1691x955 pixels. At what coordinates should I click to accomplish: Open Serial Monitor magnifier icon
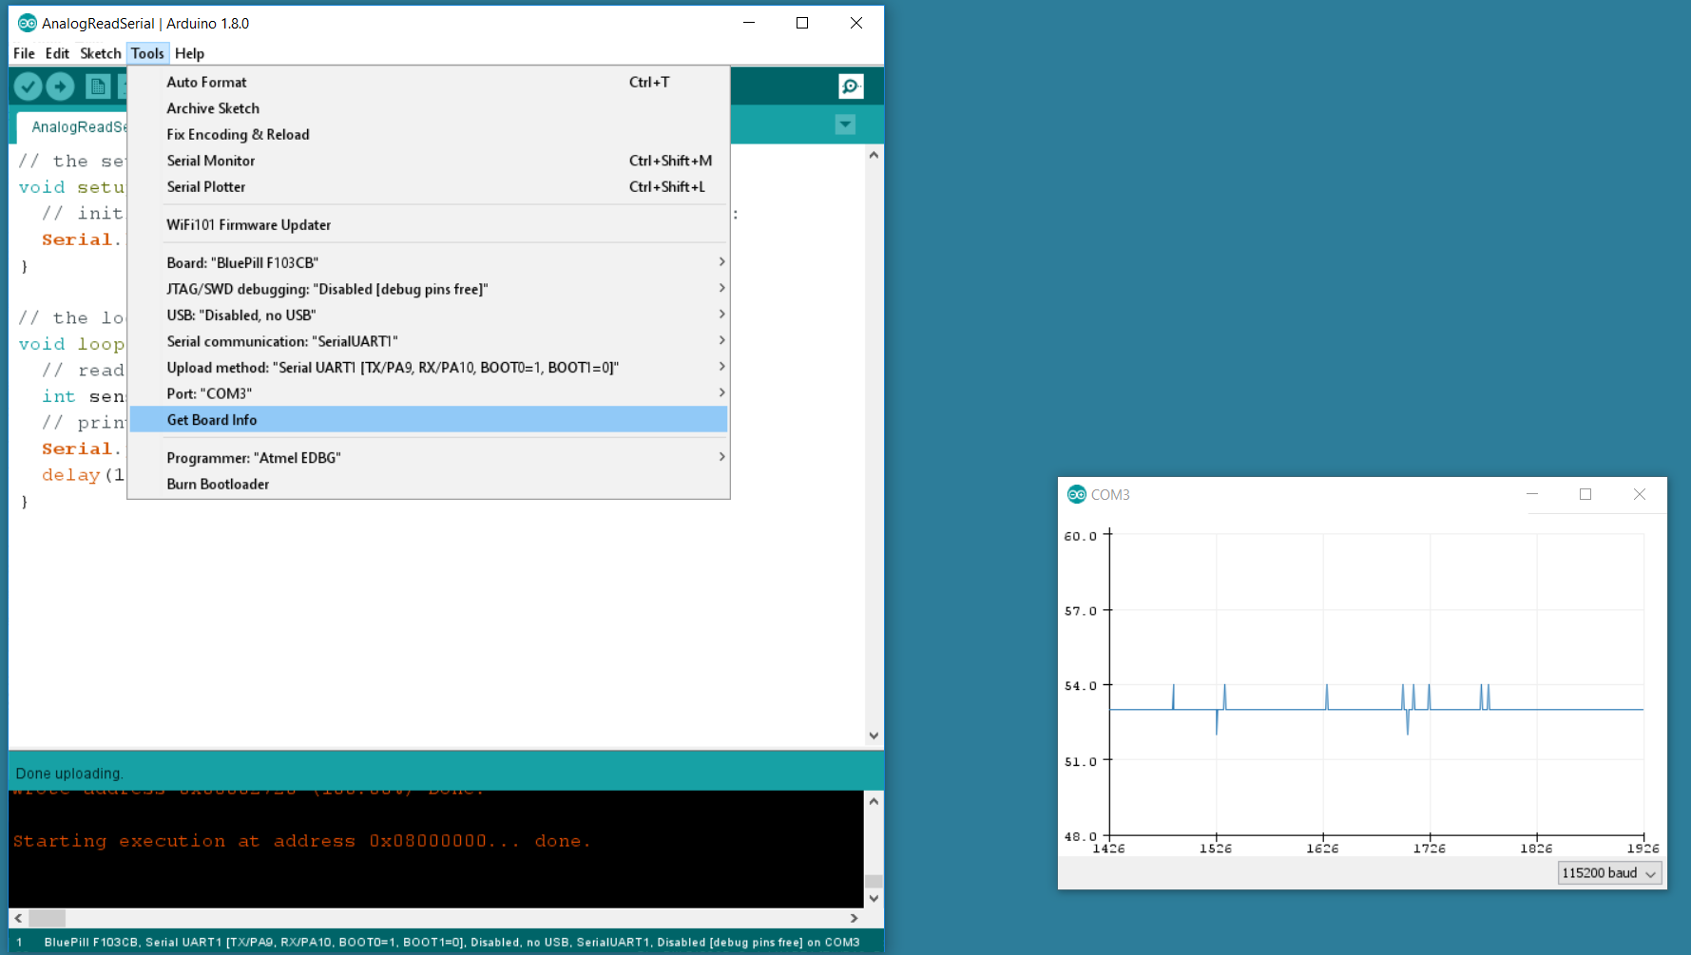click(x=851, y=86)
